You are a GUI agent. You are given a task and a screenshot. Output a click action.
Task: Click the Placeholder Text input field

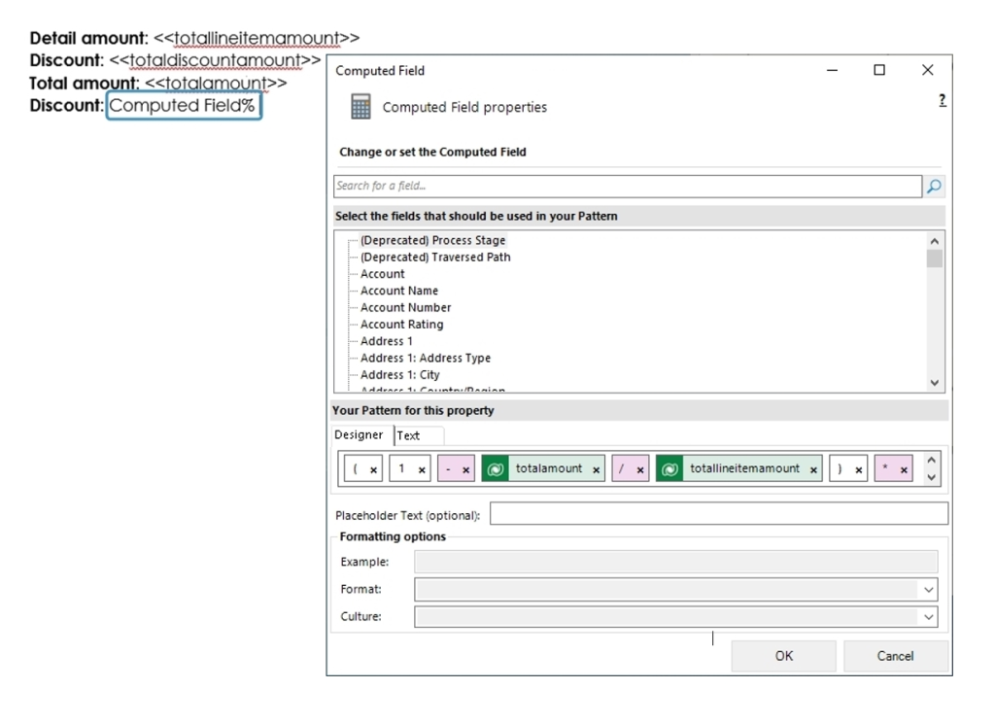coord(719,513)
